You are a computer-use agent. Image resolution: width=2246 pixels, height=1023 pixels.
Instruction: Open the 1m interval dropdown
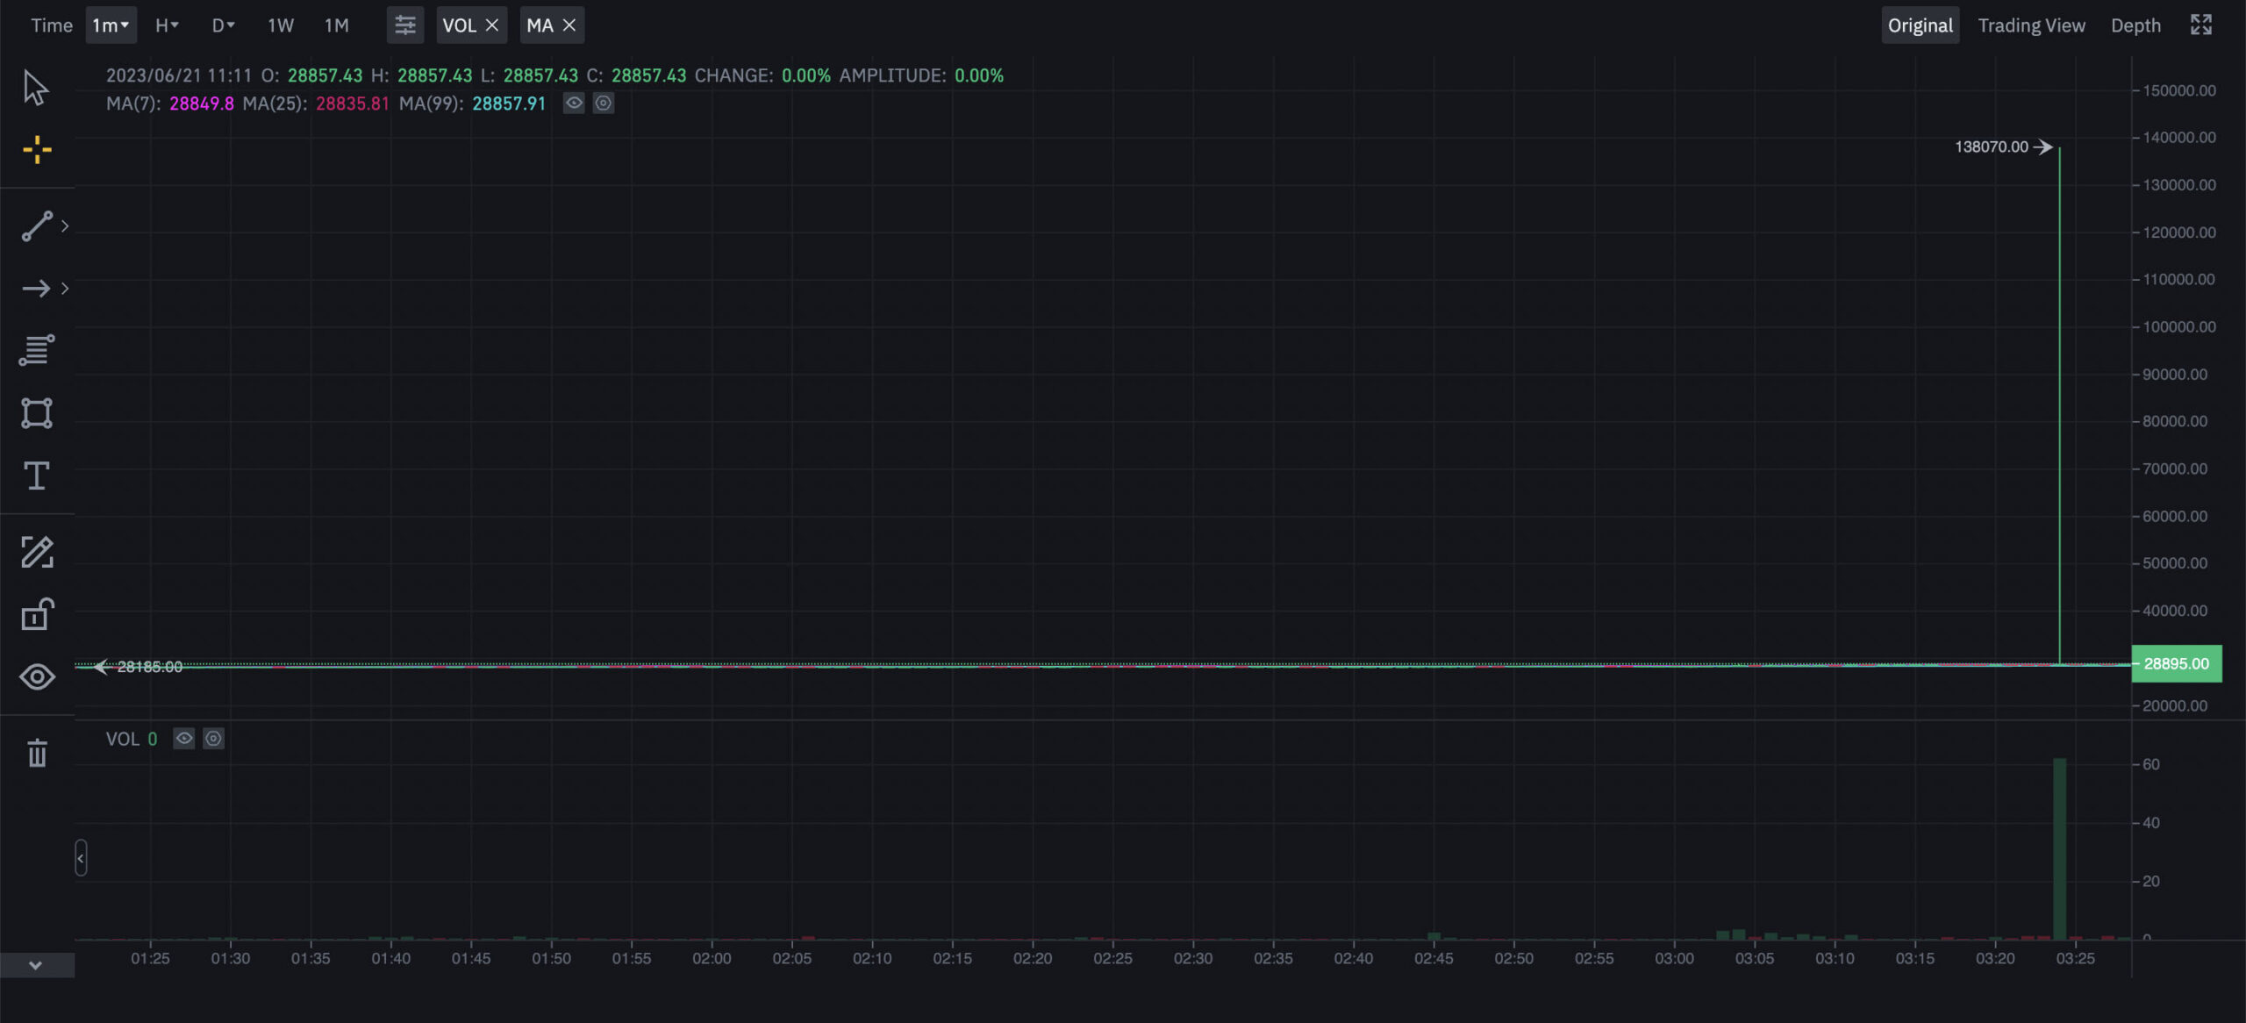111,25
